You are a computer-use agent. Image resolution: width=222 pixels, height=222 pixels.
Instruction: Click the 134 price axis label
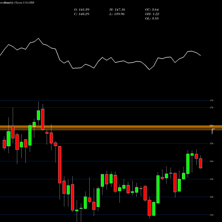[211, 179]
